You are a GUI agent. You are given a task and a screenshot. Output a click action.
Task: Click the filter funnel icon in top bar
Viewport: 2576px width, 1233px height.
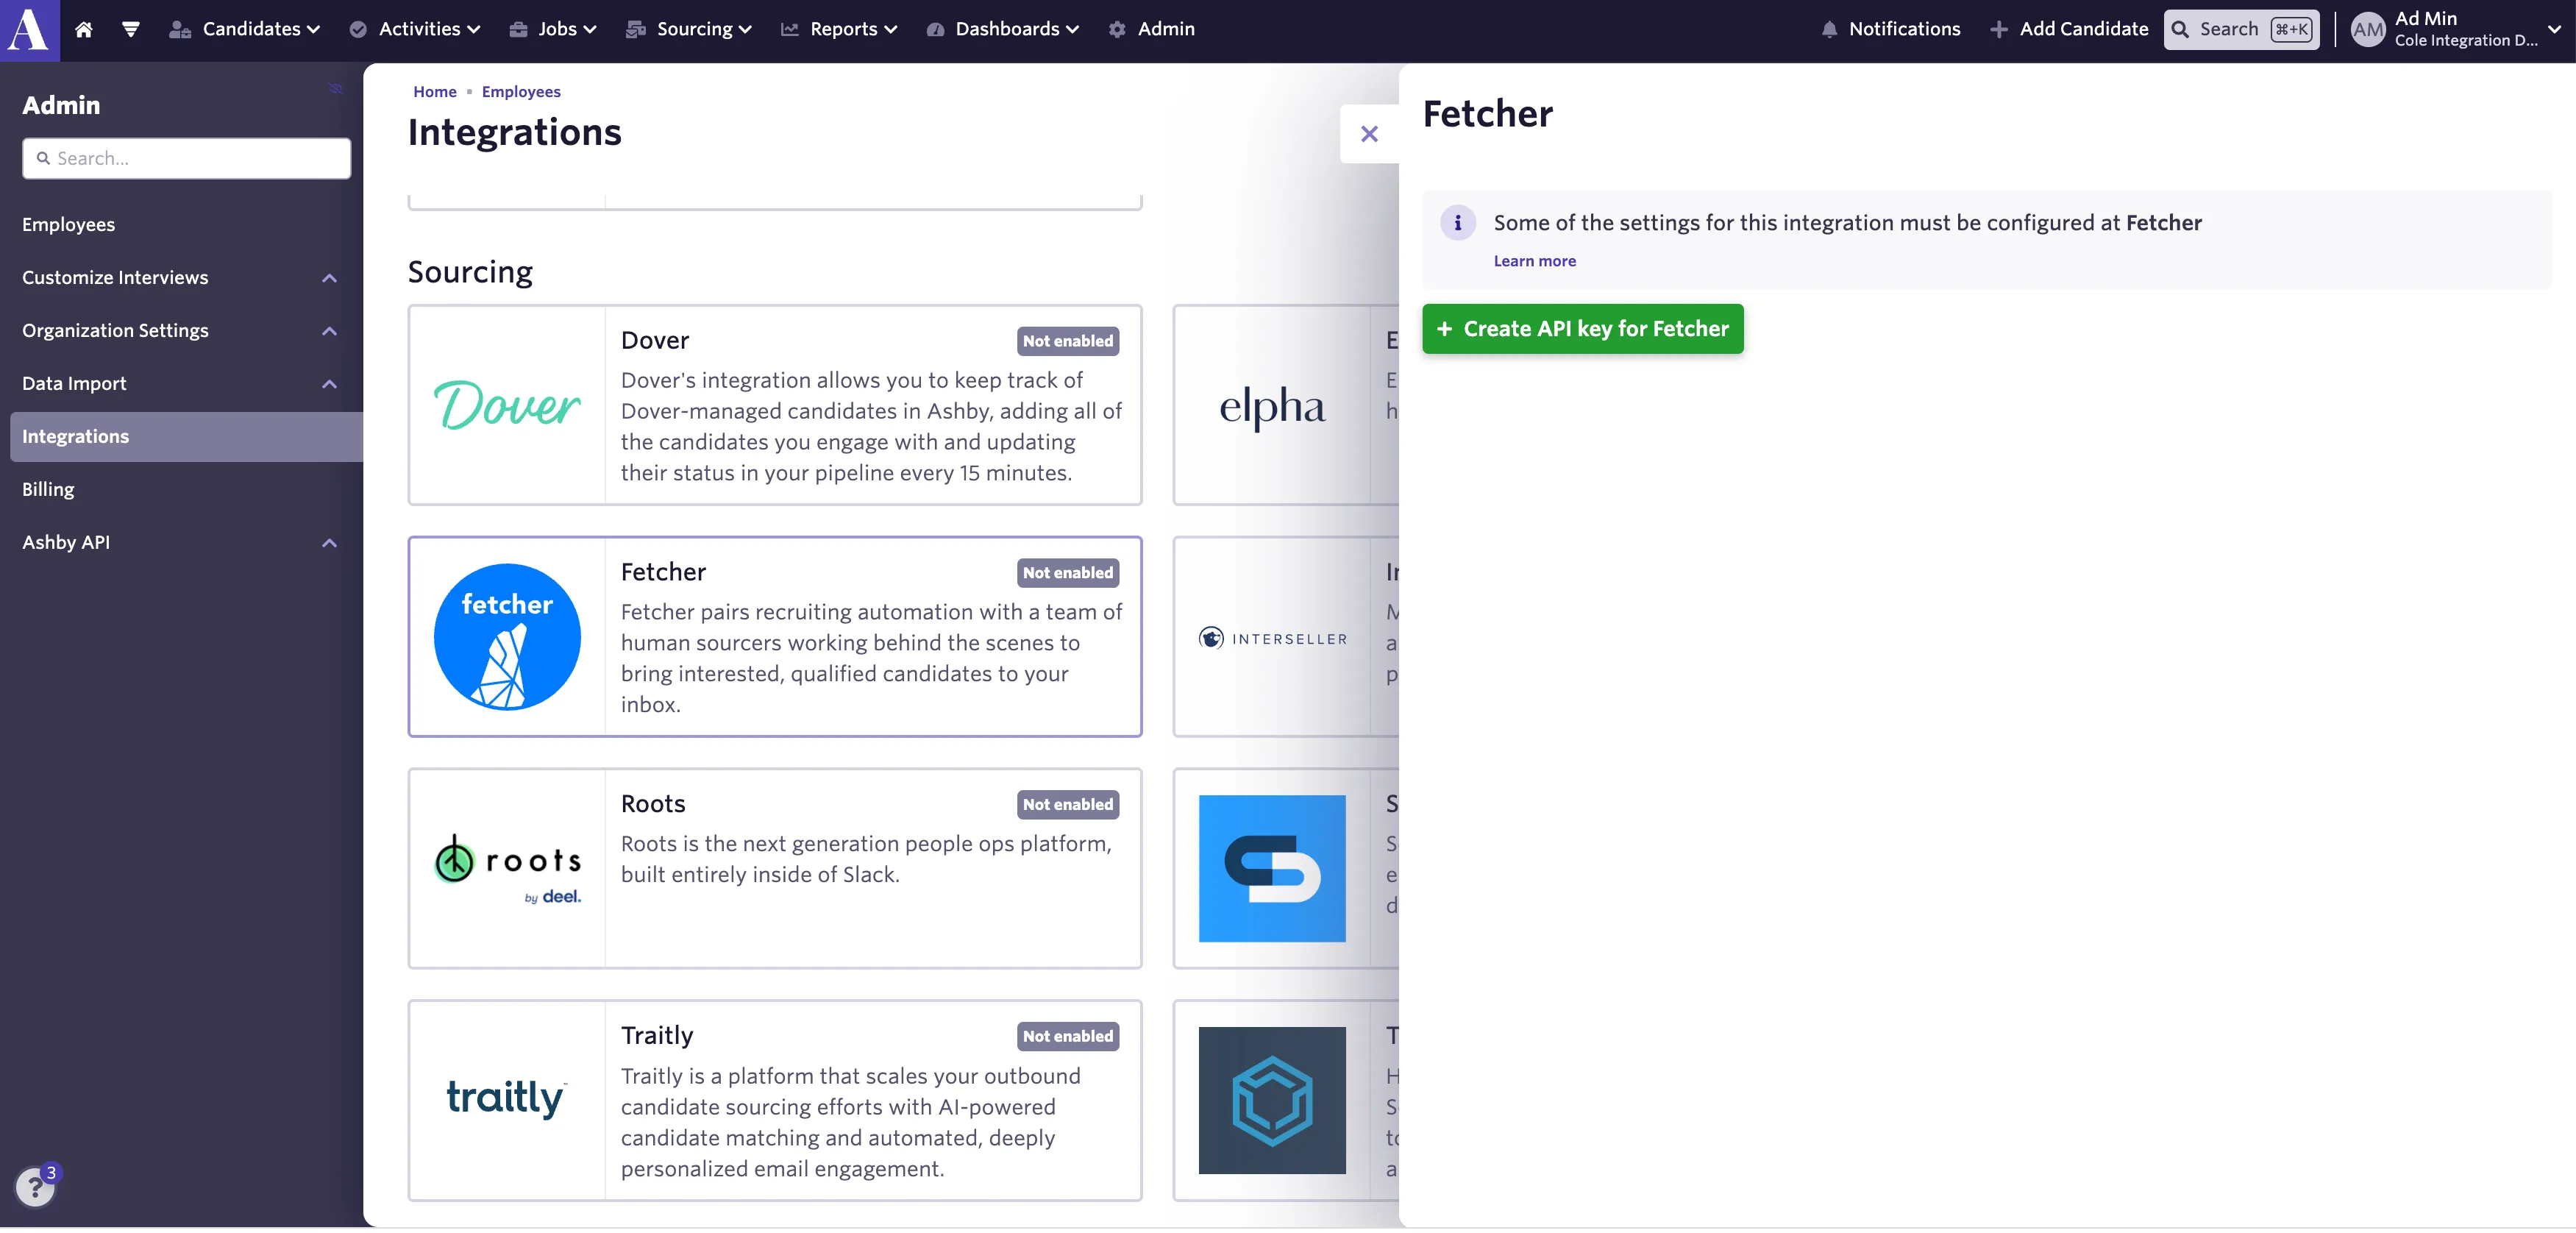click(x=130, y=29)
